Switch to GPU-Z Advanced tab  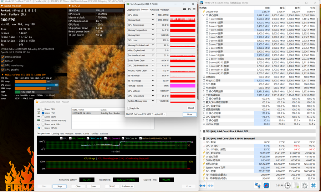pyautogui.click(x=154, y=10)
